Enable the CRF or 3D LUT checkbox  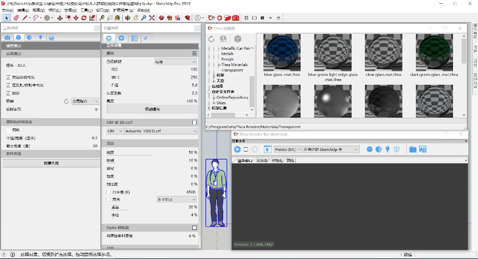point(194,122)
